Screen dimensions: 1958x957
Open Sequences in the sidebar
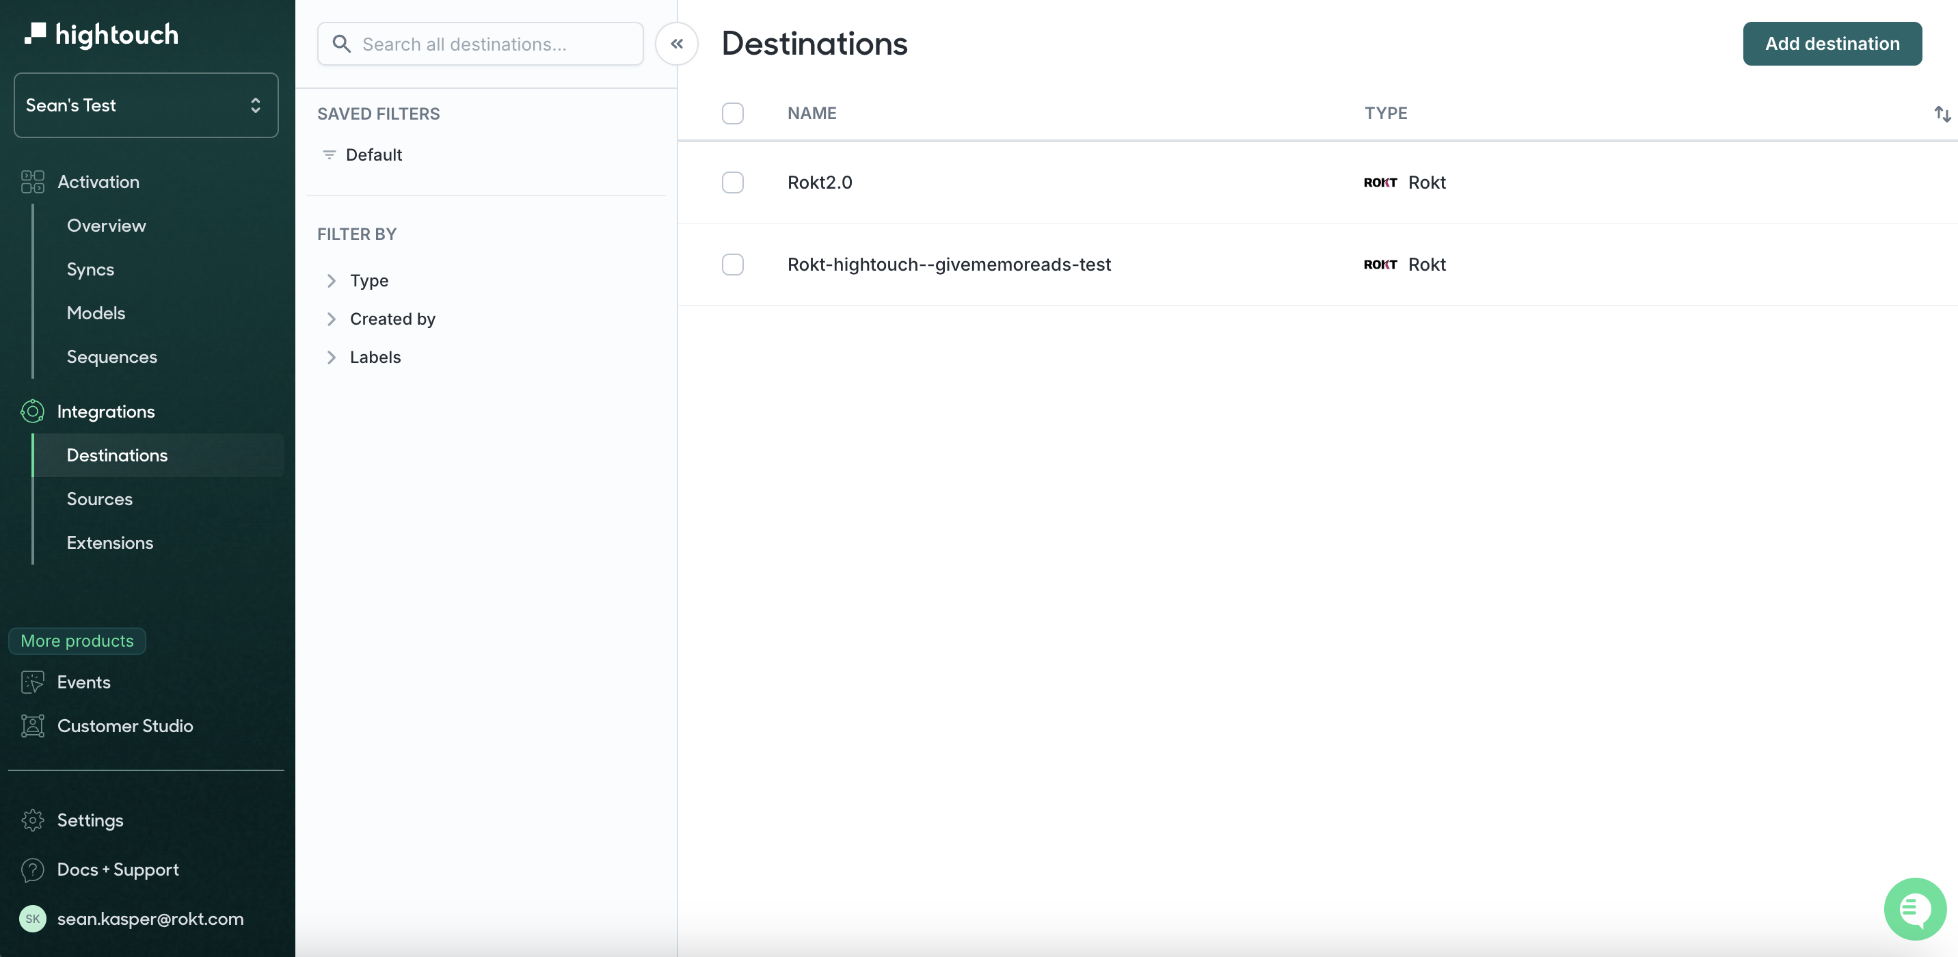click(x=111, y=358)
